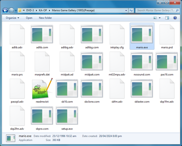The image size is (182, 146).
Task: Click the DVD-3 breadcrumb
Action: point(30,11)
